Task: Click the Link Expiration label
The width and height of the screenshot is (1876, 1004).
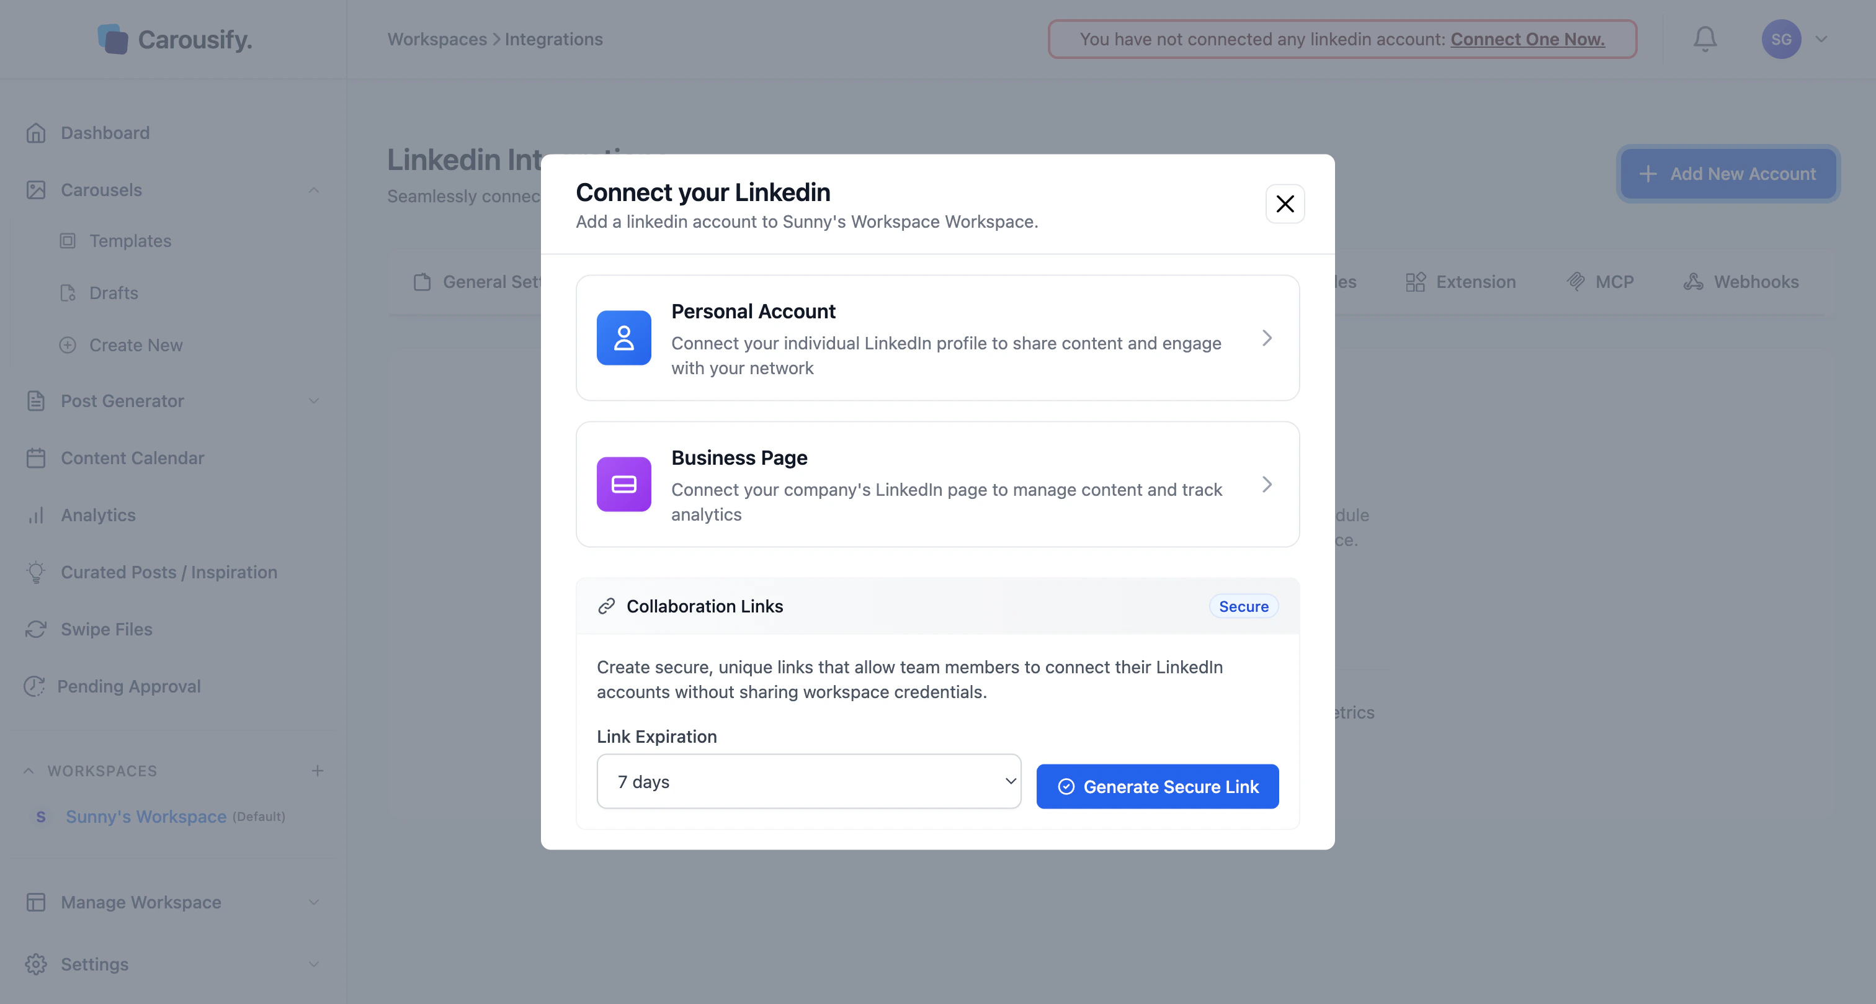Action: click(657, 737)
